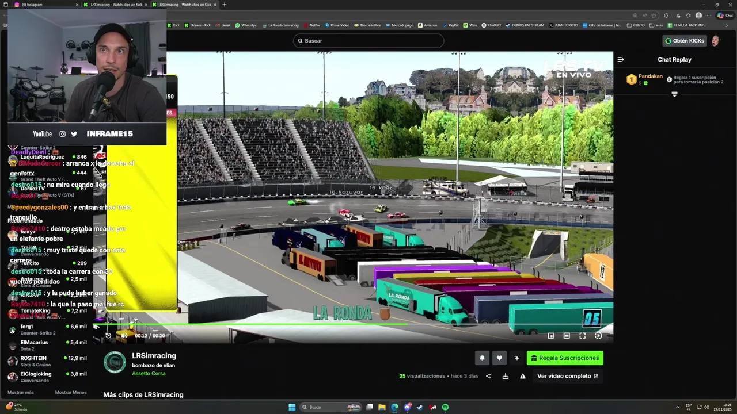Open the Stream - Kick bookmark
This screenshot has width=737, height=414.
(197, 25)
